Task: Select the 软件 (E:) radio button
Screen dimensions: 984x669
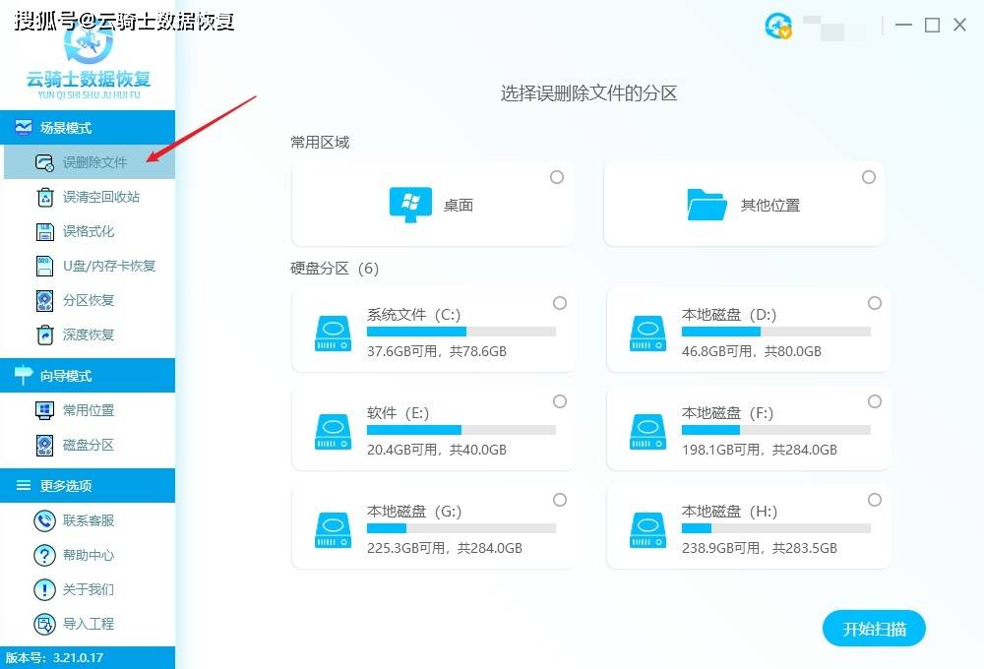Action: [x=560, y=401]
